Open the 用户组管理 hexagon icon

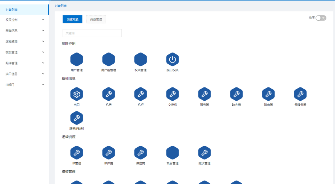pos(109,59)
